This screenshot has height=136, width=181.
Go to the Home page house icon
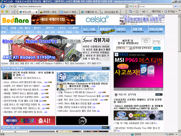[x=130, y=12]
